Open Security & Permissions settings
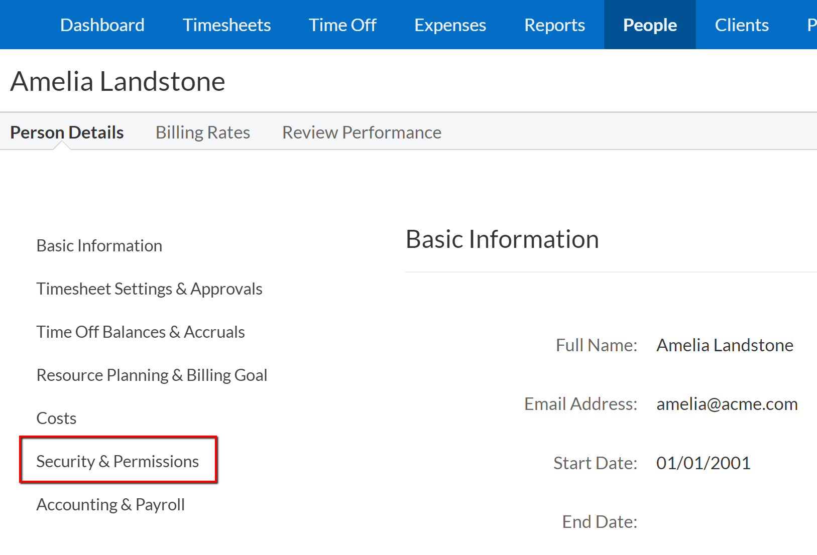 [118, 461]
